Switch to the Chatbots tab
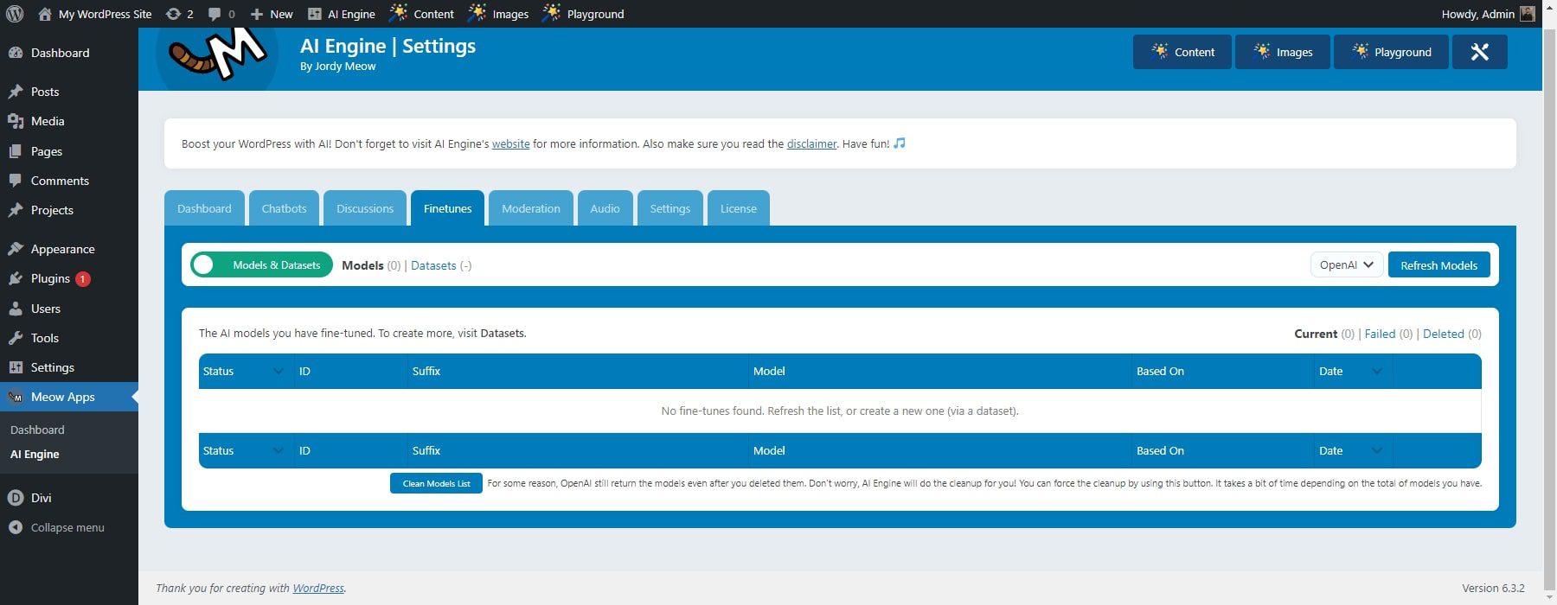This screenshot has height=605, width=1557. (284, 208)
